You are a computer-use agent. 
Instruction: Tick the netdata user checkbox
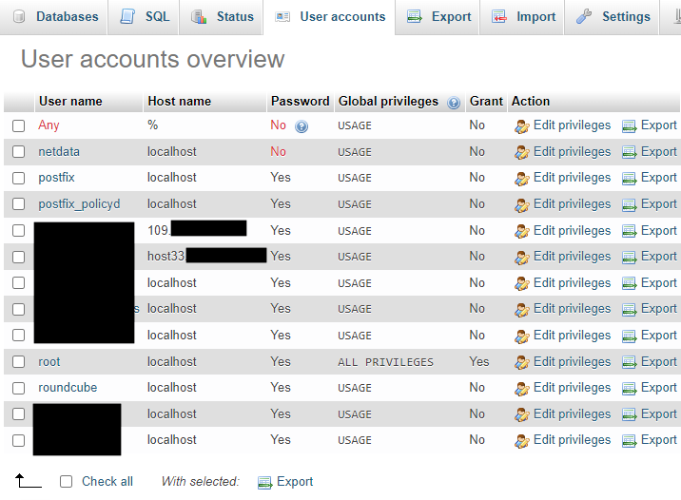pyautogui.click(x=19, y=152)
